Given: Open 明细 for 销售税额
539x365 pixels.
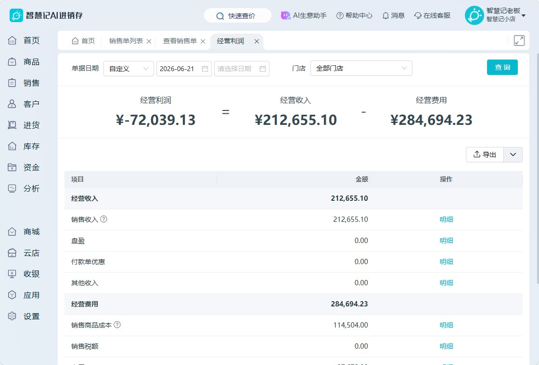Looking at the screenshot, I should [x=446, y=346].
